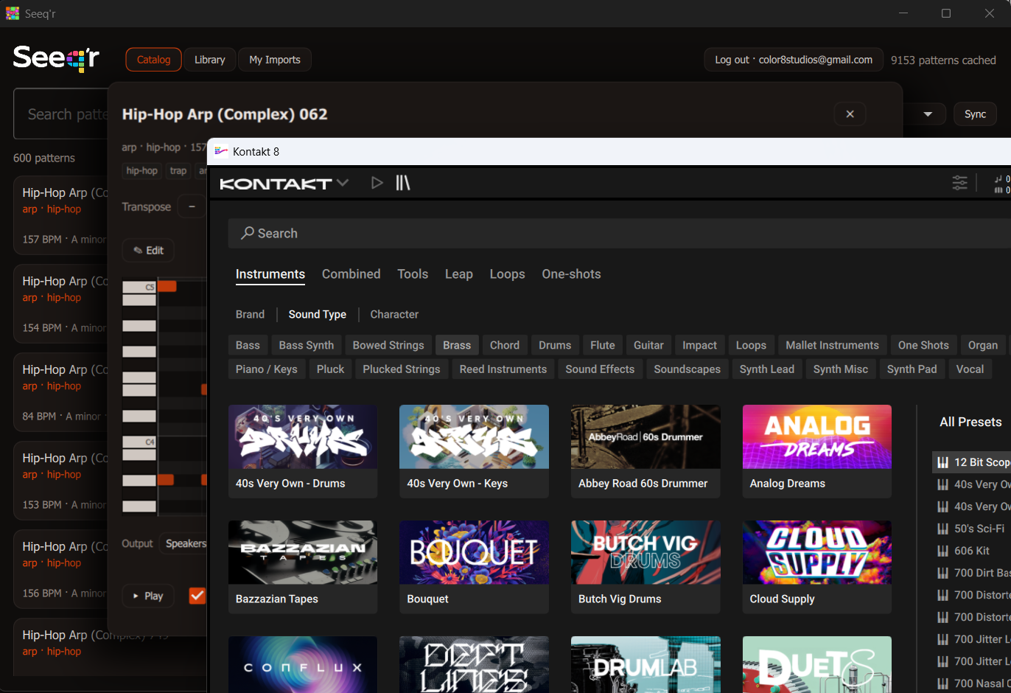Open the Cloud Supply thumbnail
Image resolution: width=1011 pixels, height=693 pixels.
coord(817,552)
